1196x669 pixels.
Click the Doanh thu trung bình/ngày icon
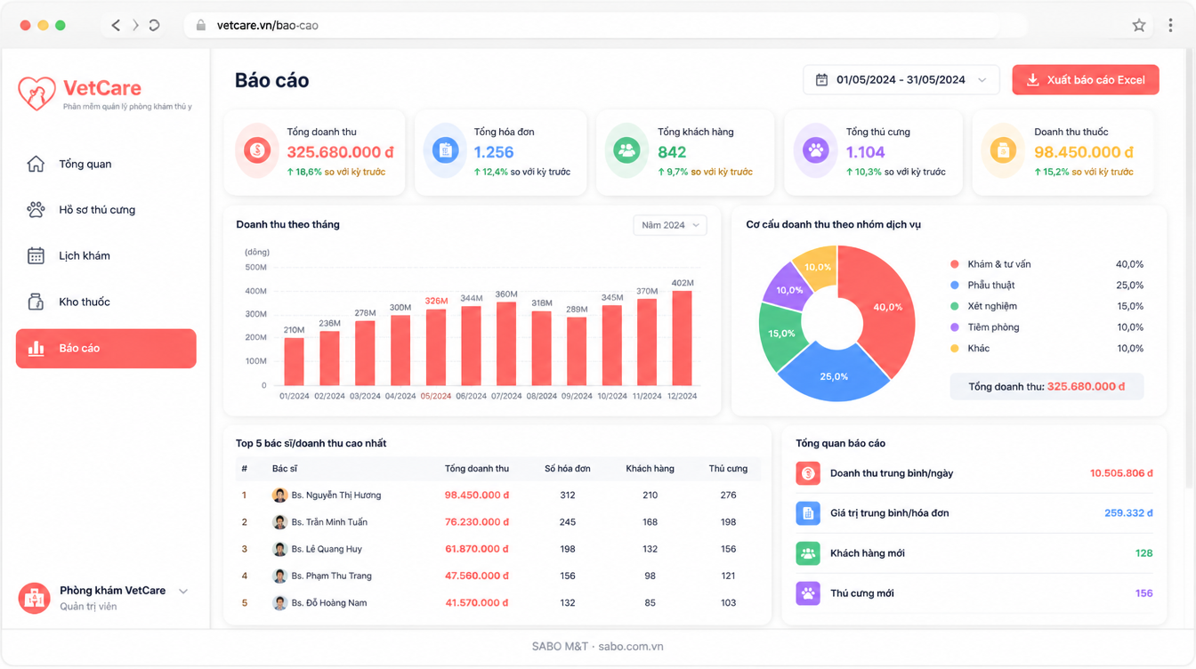pos(808,473)
